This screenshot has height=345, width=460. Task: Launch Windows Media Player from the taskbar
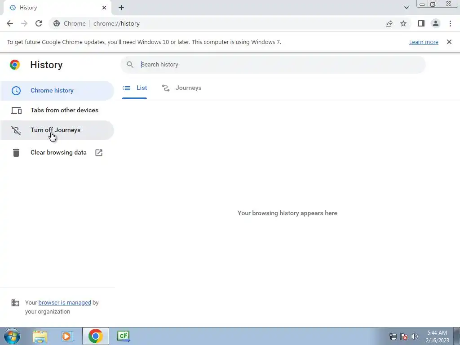(67, 336)
